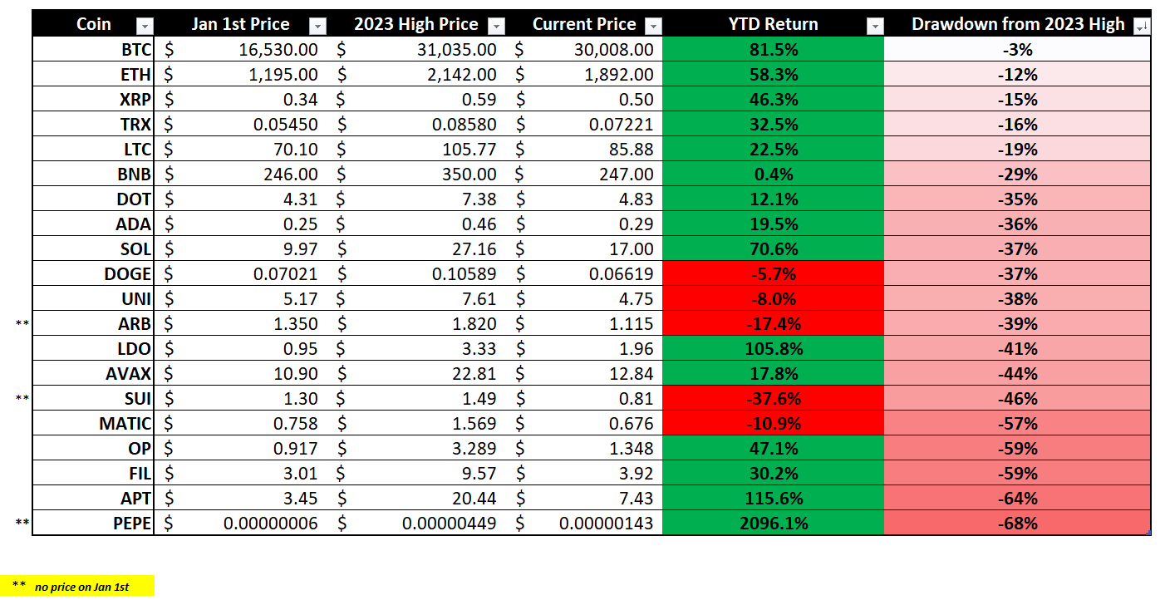Click the 27.16 SOL high price cell
This screenshot has height=600, width=1160.
tap(417, 249)
